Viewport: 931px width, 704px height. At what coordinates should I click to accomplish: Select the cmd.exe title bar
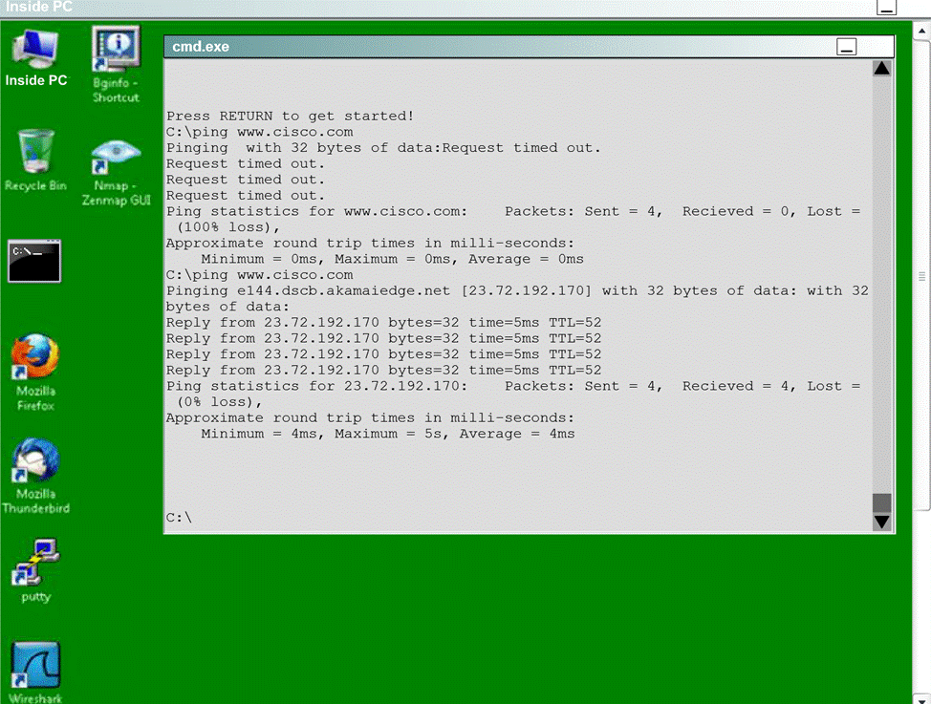(478, 47)
